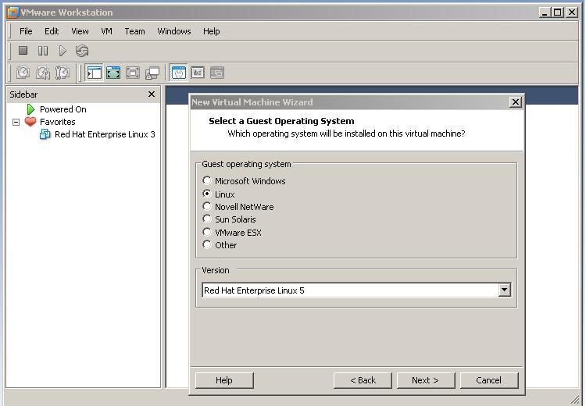Select VMware ESX radio button
This screenshot has height=406, width=586.
point(207,232)
